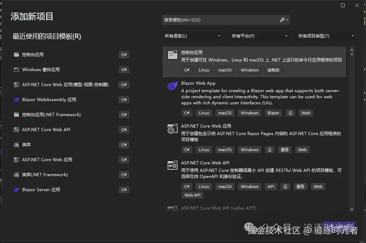
Task: Click the ASP.NET Core Web 应用 globe icon
Action: click(173, 129)
